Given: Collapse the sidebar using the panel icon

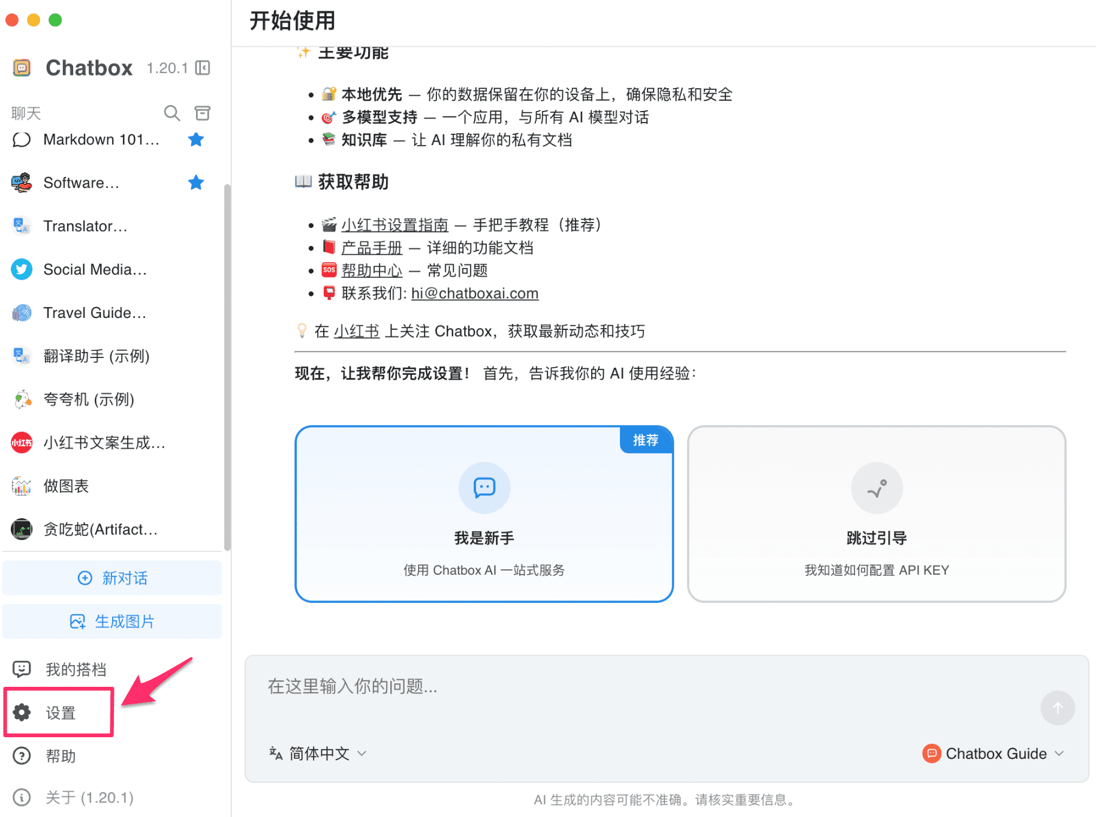Looking at the screenshot, I should point(204,68).
